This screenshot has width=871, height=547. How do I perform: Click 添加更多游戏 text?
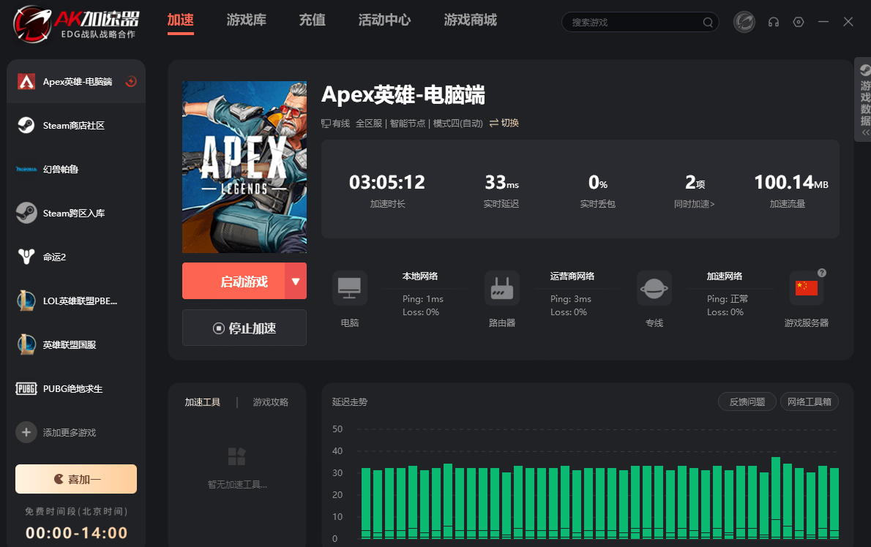point(70,433)
